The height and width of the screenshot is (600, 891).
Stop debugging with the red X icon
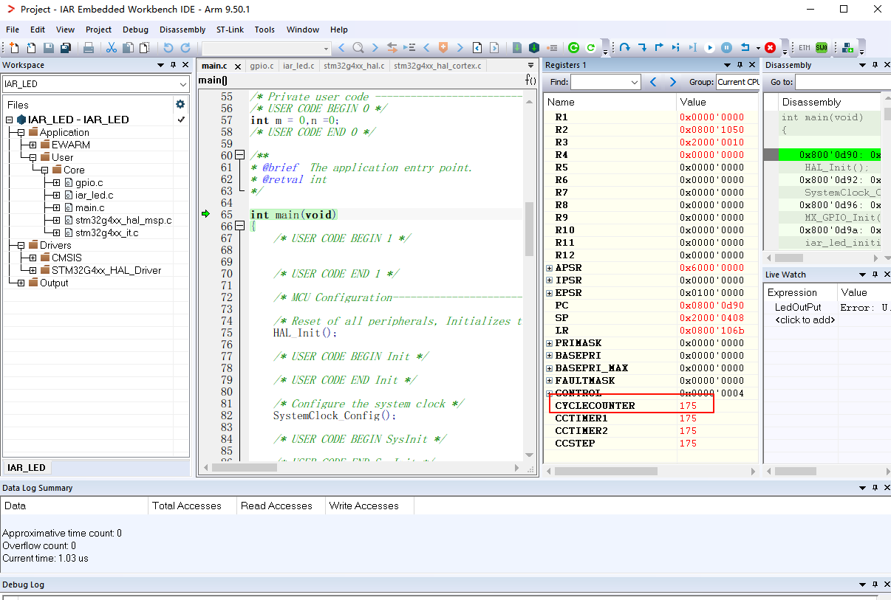(x=771, y=48)
